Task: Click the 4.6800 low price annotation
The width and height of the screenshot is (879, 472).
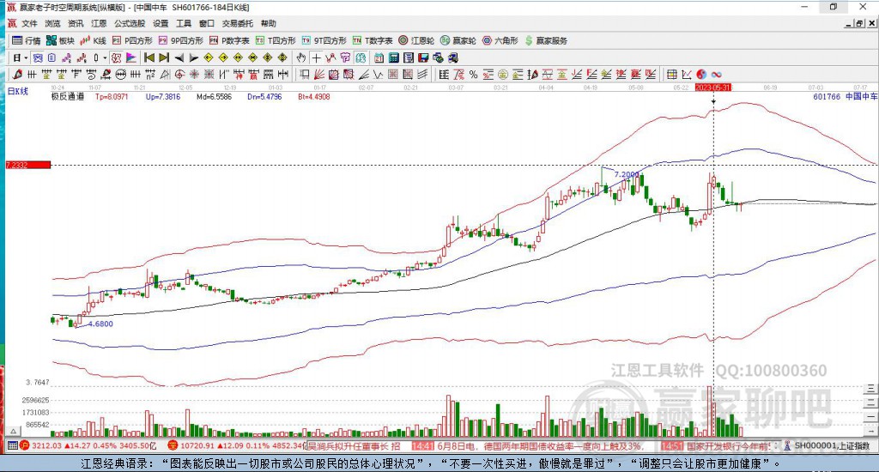Action: [100, 324]
